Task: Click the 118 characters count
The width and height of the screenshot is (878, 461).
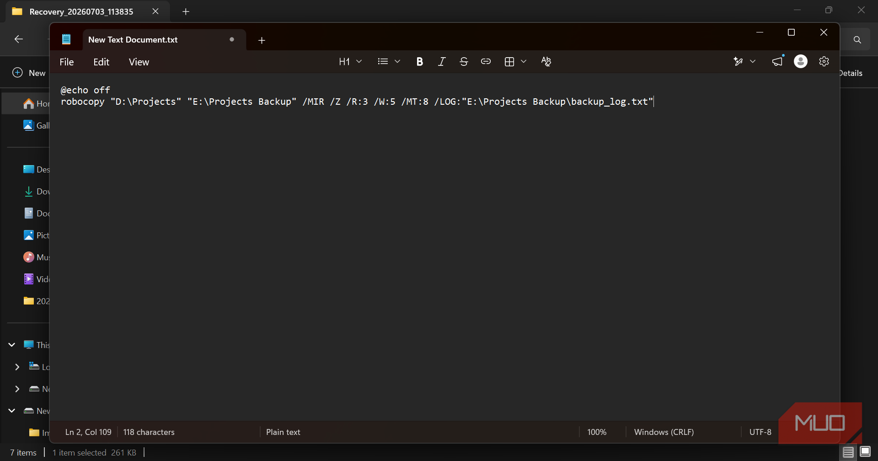Action: (149, 432)
